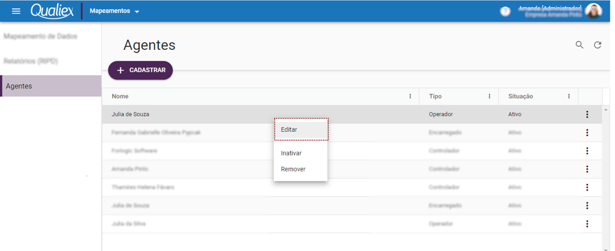Select the Amanda Pinto name in the table
Screen dimensions: 615x251
point(130,169)
